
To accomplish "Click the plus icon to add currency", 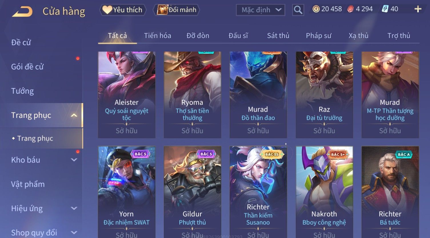I will point(418,9).
